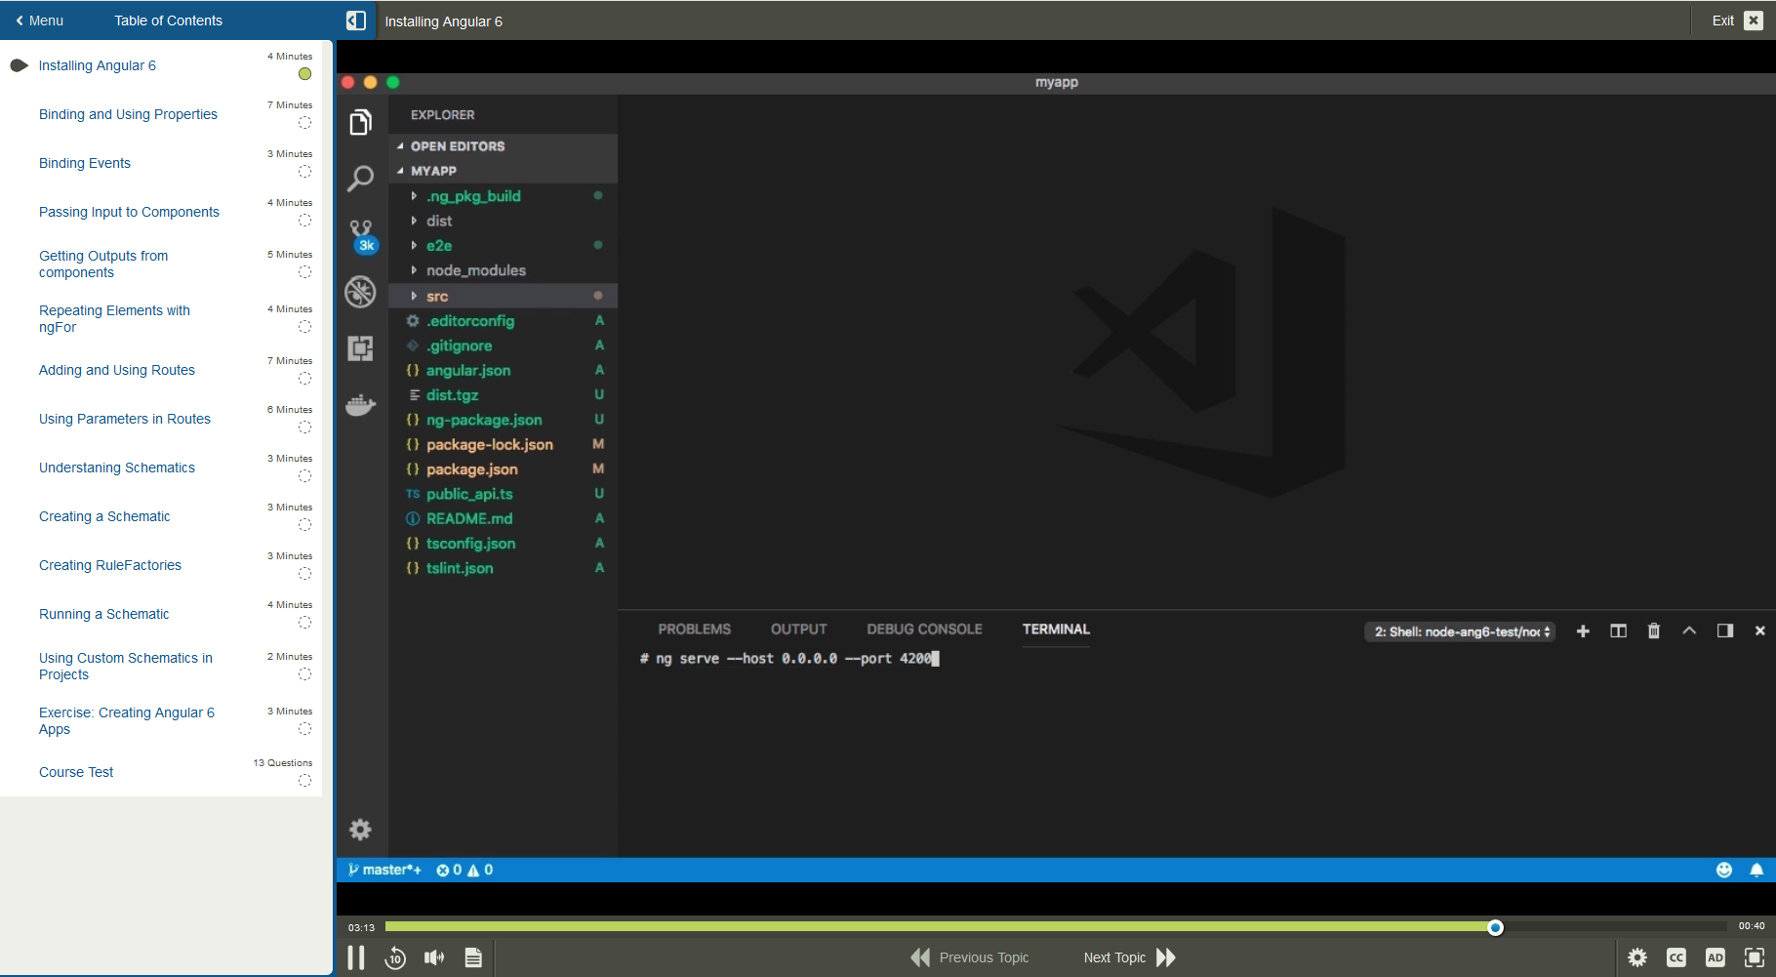Screen dimensions: 1776x977
Task: Expand the node_modules folder
Action: pyautogui.click(x=475, y=270)
